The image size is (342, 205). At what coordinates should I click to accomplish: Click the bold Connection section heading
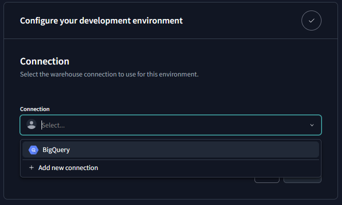point(44,61)
